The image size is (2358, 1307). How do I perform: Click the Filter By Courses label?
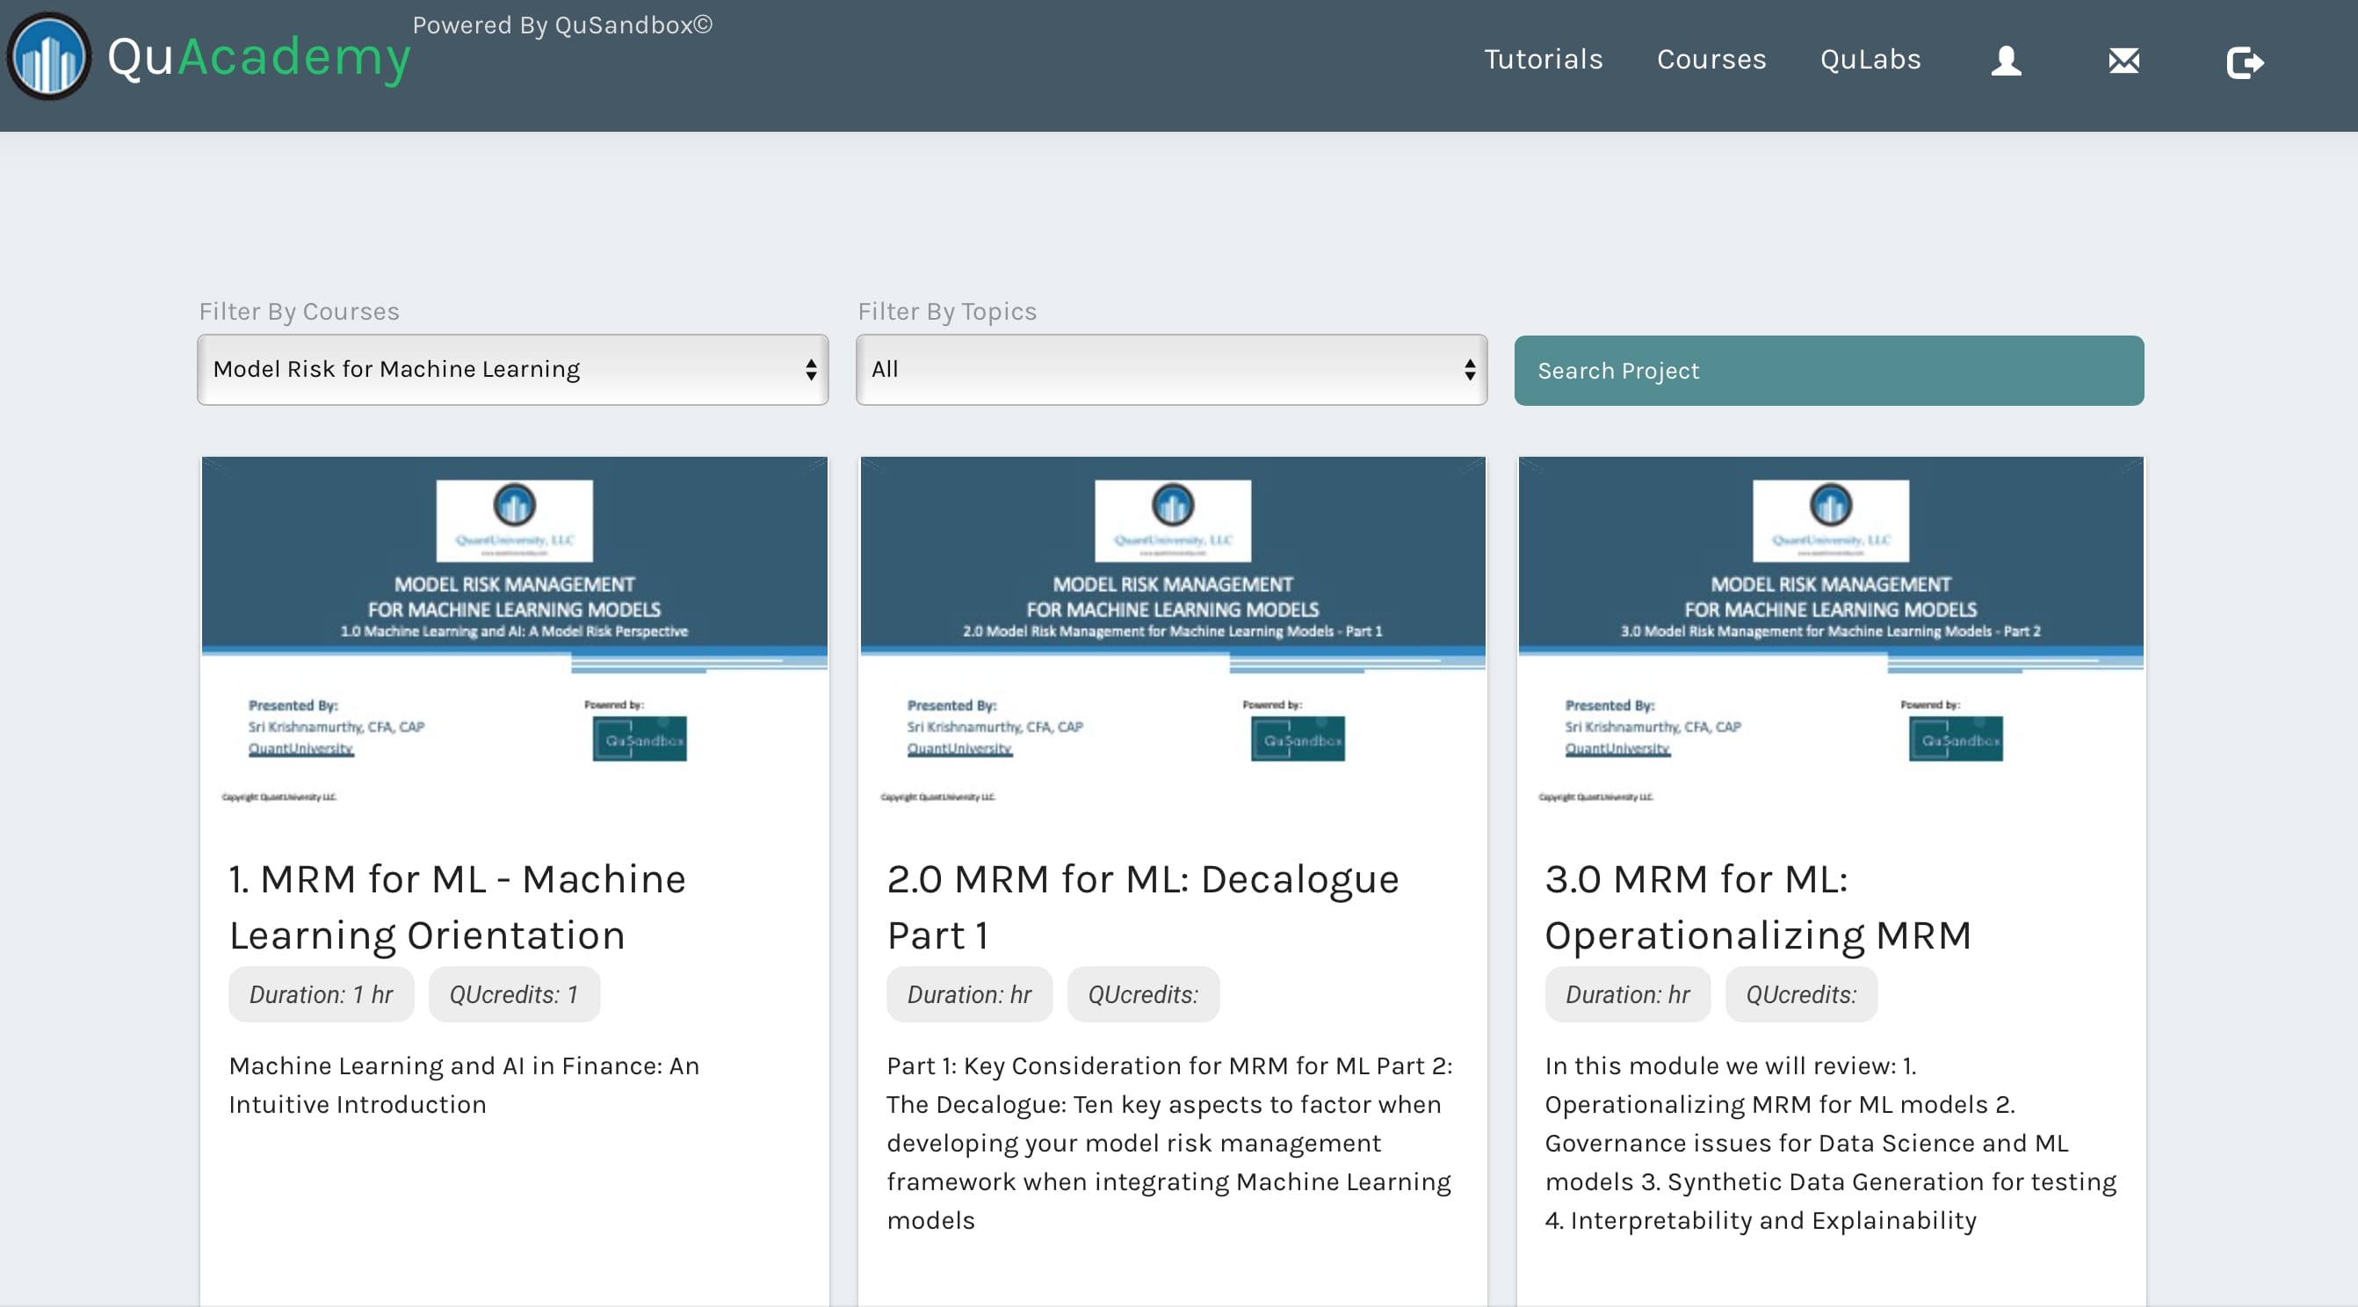coord(300,311)
